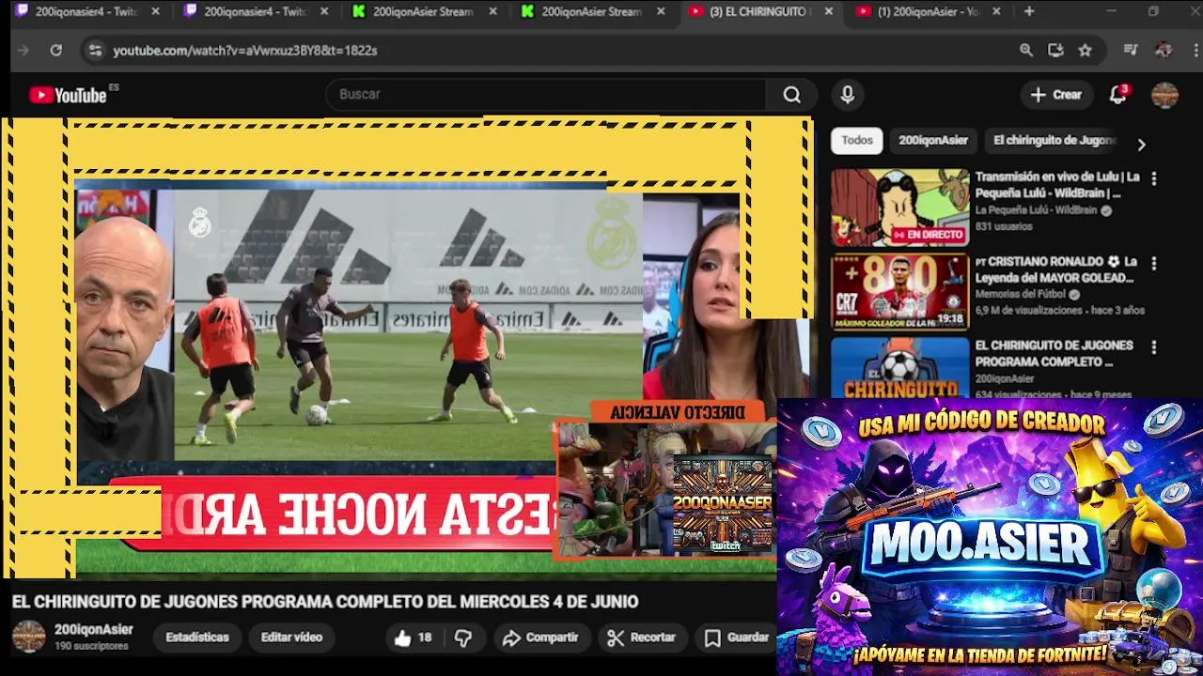This screenshot has height=676, width=1203.
Task: Select the Todos filter chip
Action: [x=857, y=140]
